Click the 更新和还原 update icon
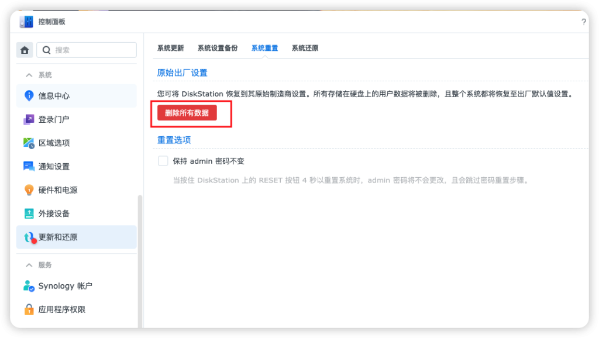Image resolution: width=599 pixels, height=338 pixels. (x=30, y=237)
